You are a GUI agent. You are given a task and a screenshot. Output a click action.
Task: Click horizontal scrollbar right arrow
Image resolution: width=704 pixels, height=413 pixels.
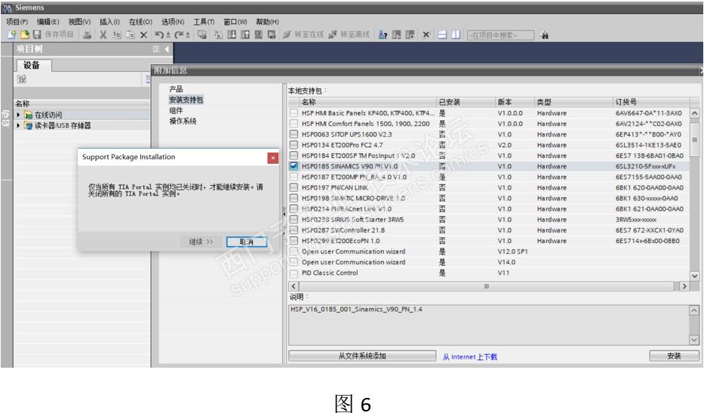[684, 286]
